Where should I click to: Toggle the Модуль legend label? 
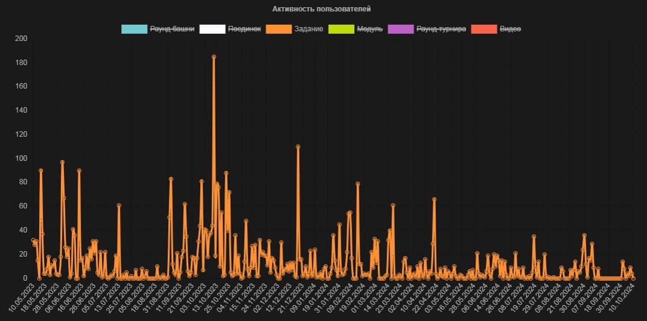[x=370, y=29]
